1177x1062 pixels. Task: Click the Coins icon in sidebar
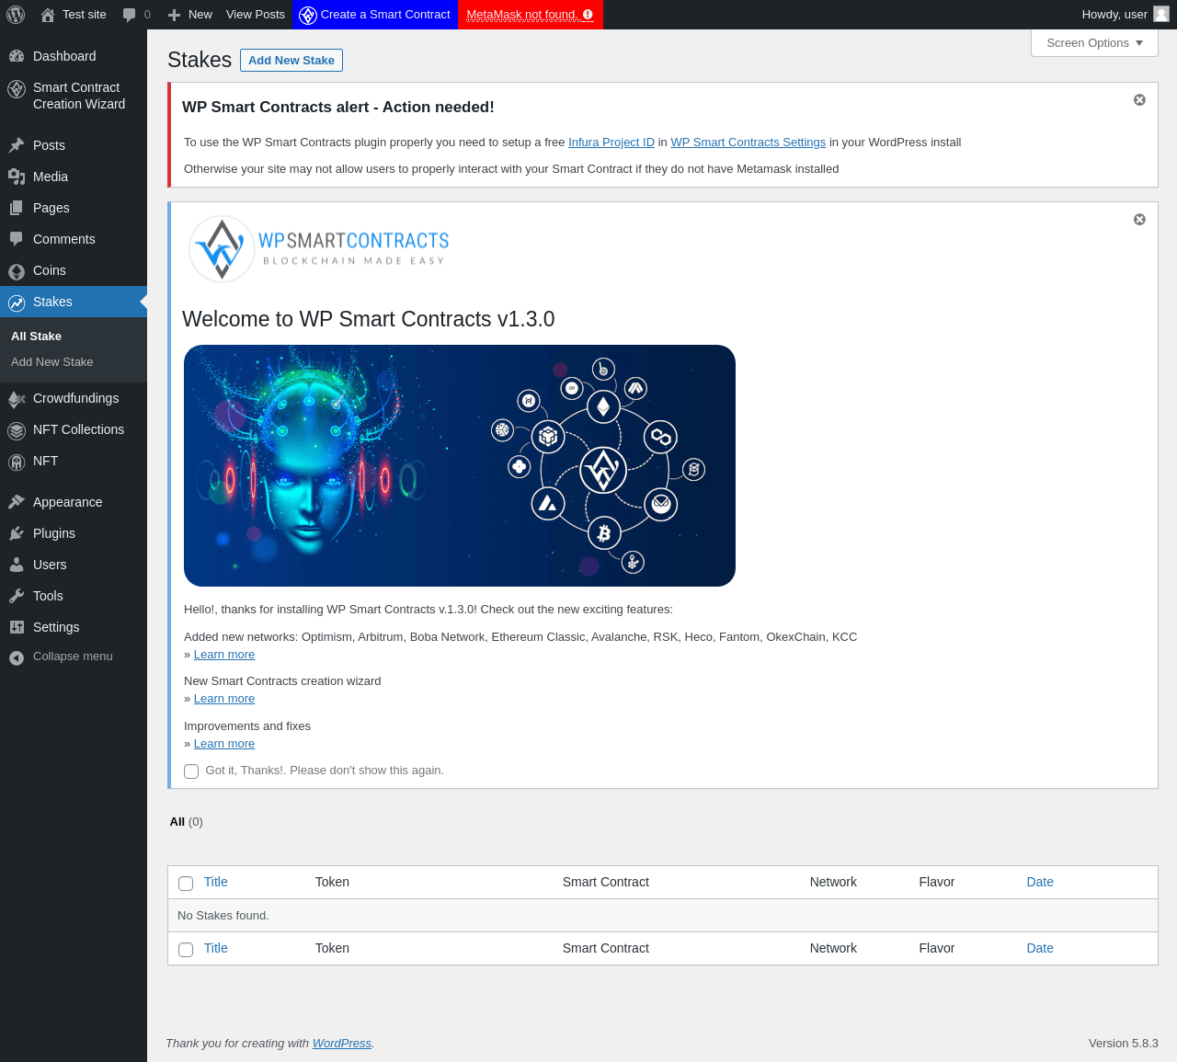click(17, 270)
